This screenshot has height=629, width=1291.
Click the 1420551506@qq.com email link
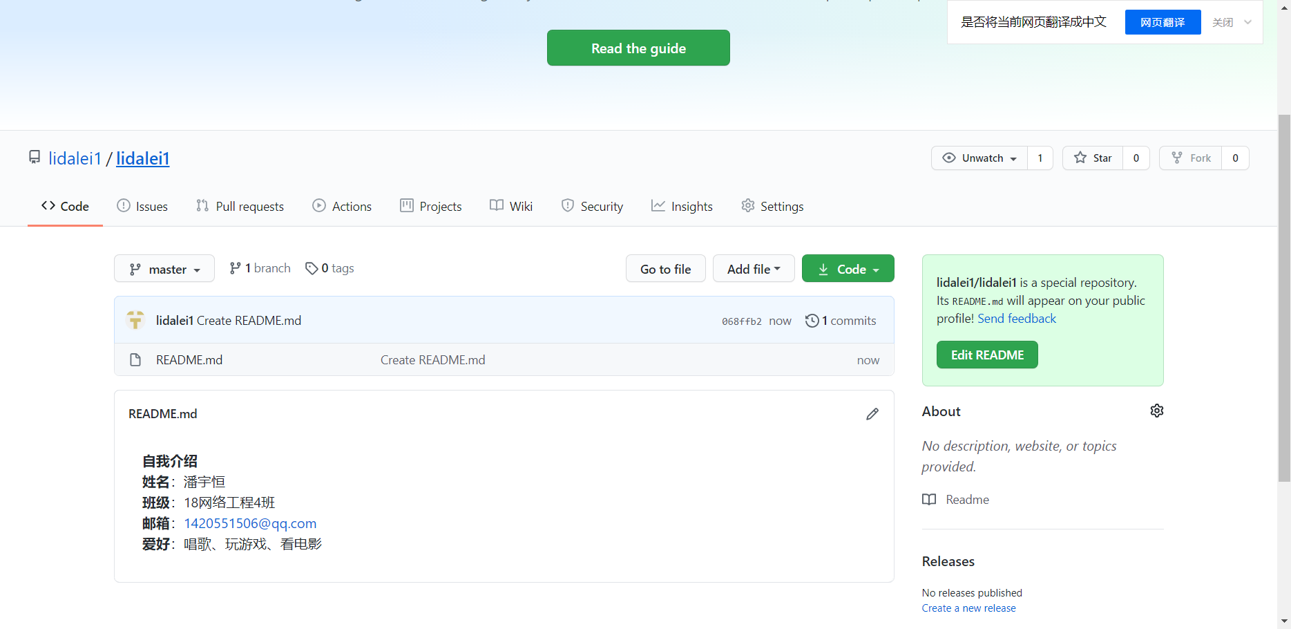tap(250, 523)
